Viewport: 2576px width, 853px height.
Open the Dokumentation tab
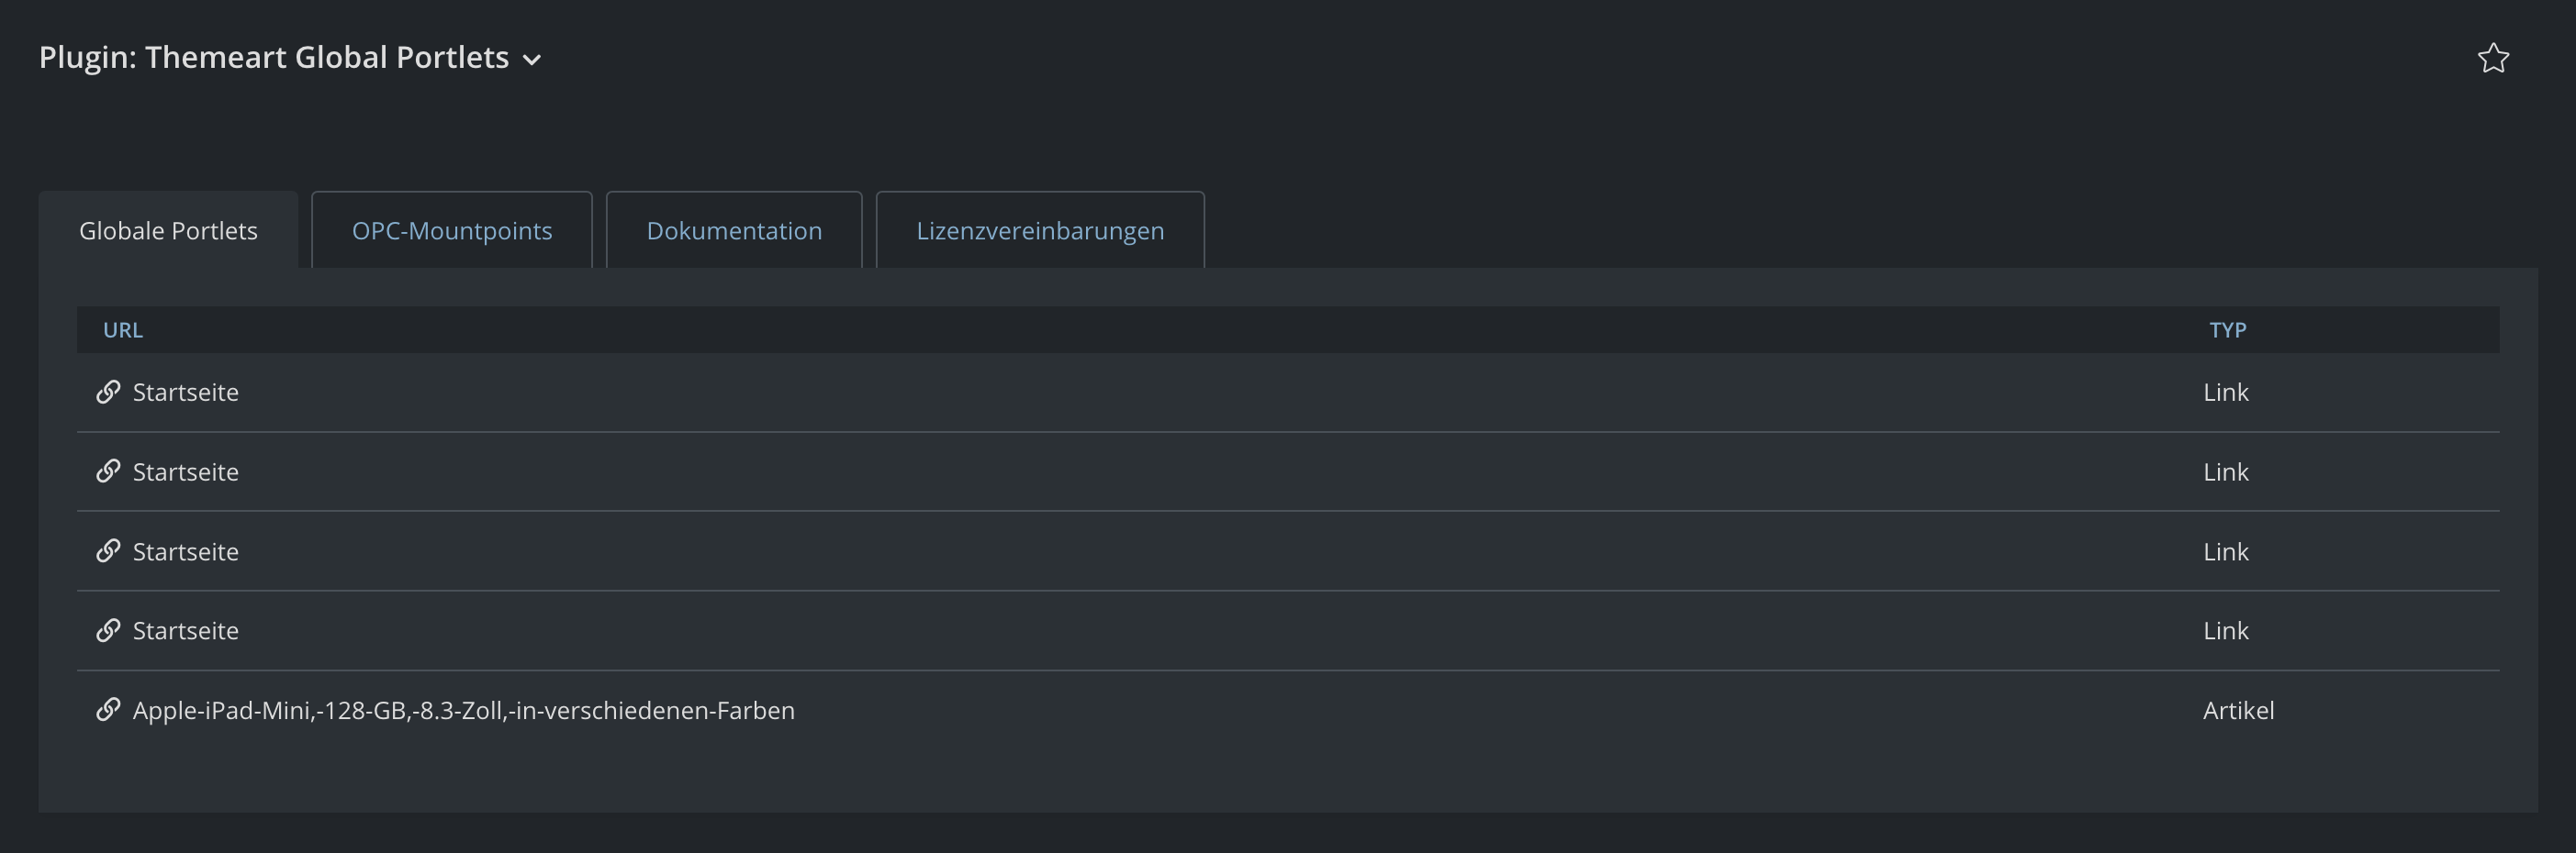[x=734, y=229]
